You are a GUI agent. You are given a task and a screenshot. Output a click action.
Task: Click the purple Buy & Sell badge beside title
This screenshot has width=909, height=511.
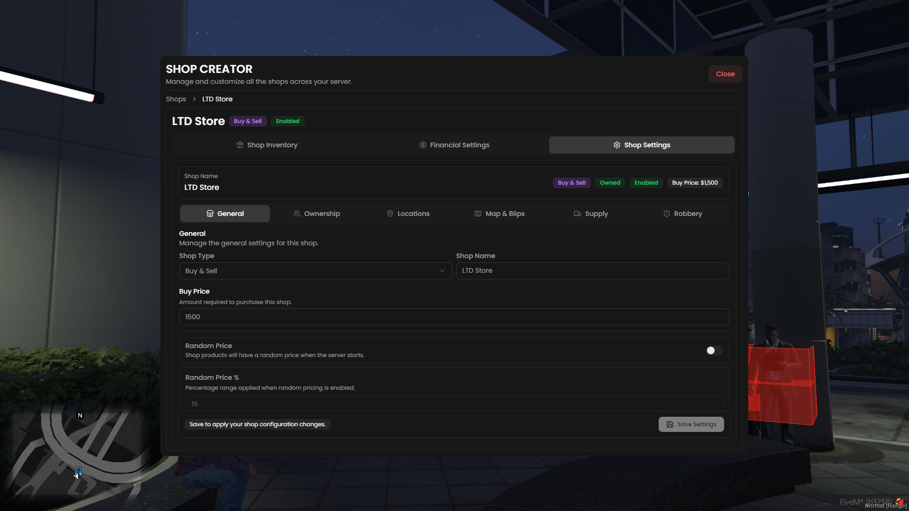pos(248,121)
